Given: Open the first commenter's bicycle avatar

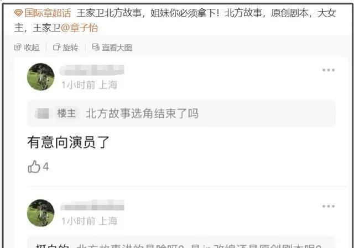Looking at the screenshot, I should pyautogui.click(x=40, y=77).
